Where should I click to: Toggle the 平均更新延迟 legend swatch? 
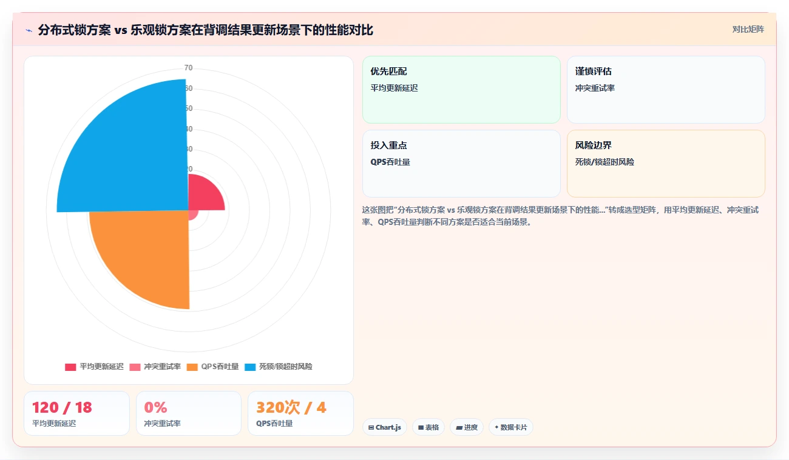pos(70,367)
